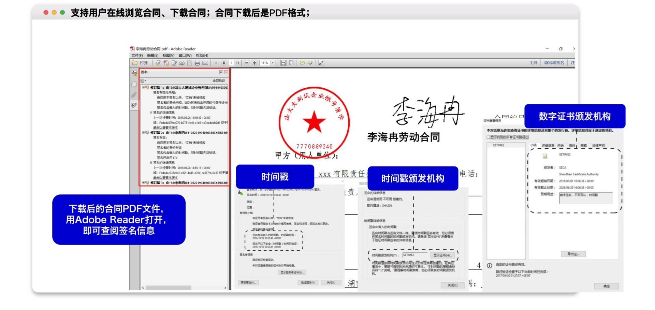Open the 帮助(H) menu
Viewport: 655px width, 310px height.
click(x=202, y=56)
